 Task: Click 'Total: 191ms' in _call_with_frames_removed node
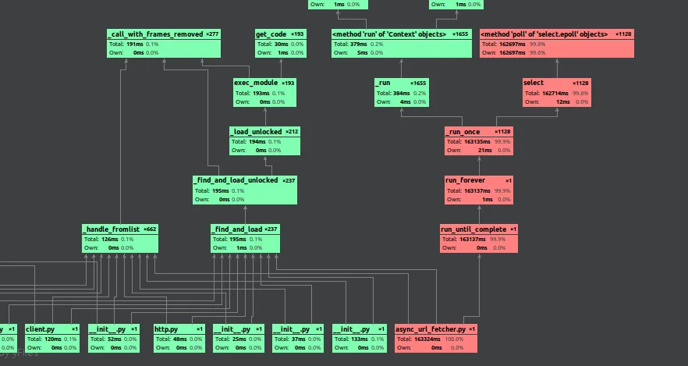tap(126, 44)
